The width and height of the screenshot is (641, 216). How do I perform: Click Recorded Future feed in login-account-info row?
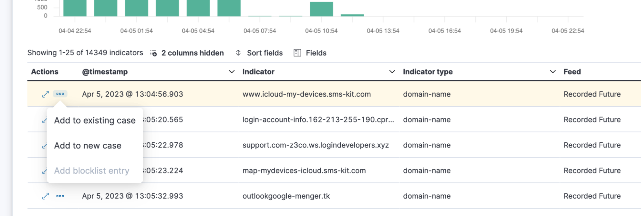tap(592, 120)
